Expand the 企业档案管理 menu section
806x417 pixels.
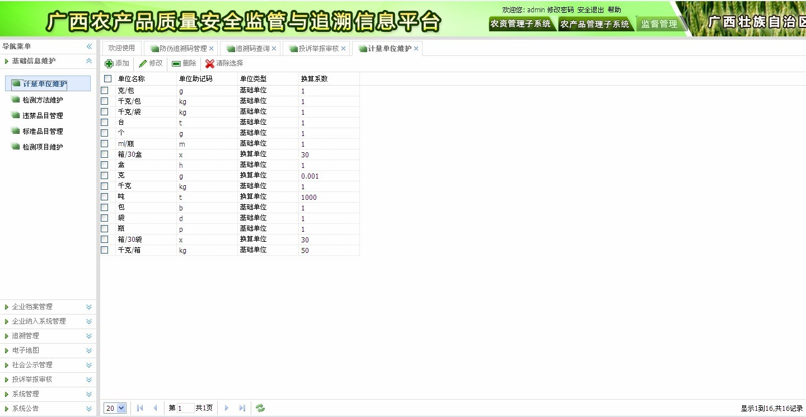[x=34, y=307]
